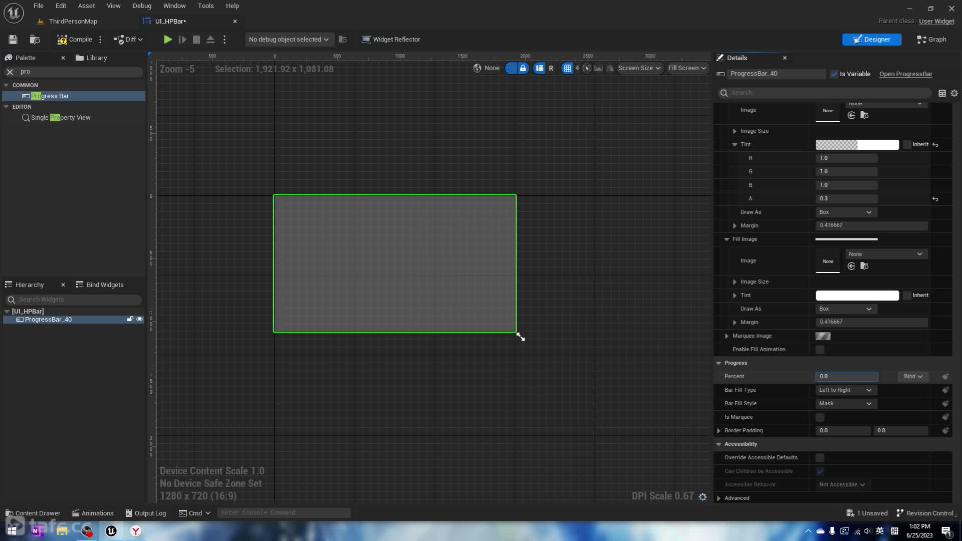Enable the Is Marquee checkbox
The width and height of the screenshot is (962, 541).
(820, 417)
